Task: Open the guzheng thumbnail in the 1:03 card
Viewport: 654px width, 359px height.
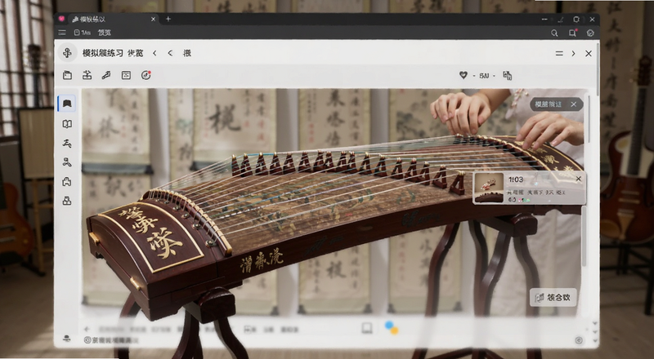Action: pos(489,188)
